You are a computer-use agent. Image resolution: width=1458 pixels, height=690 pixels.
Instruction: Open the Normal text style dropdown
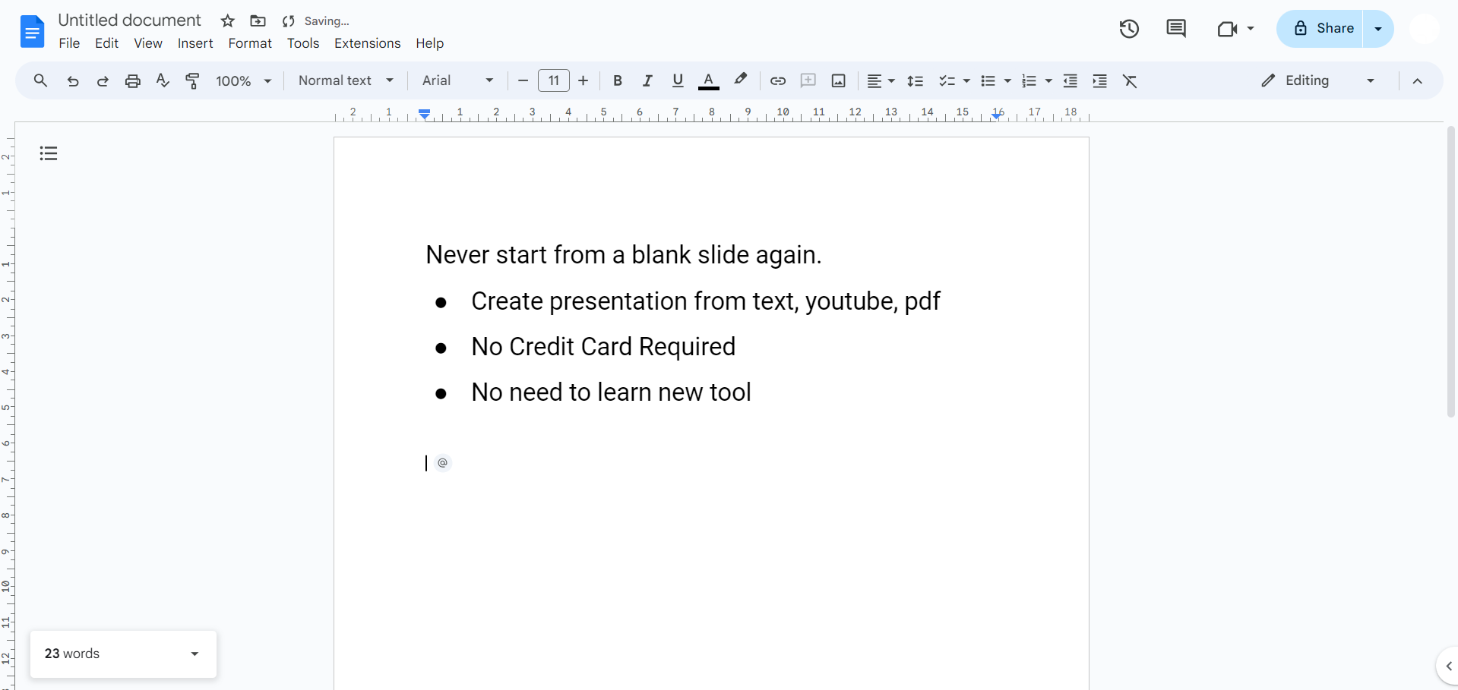(346, 80)
